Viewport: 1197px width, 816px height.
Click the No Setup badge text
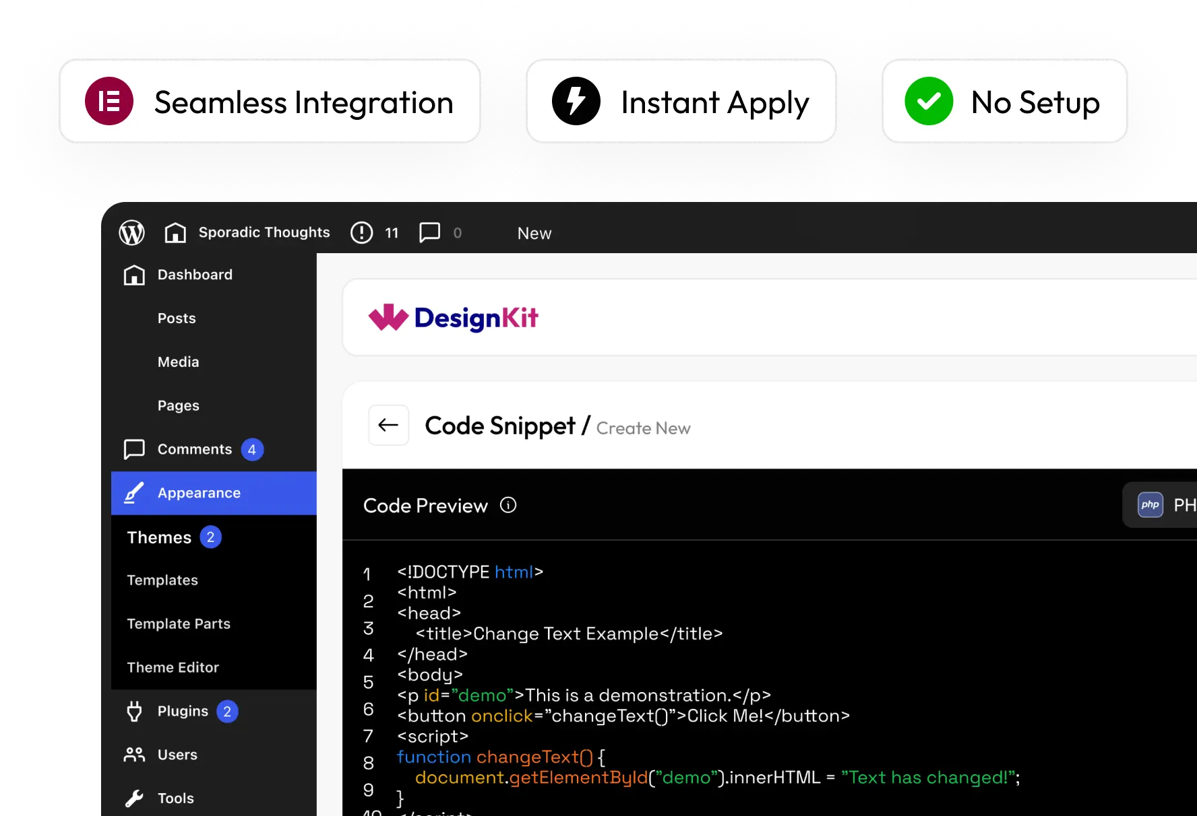tap(1035, 103)
